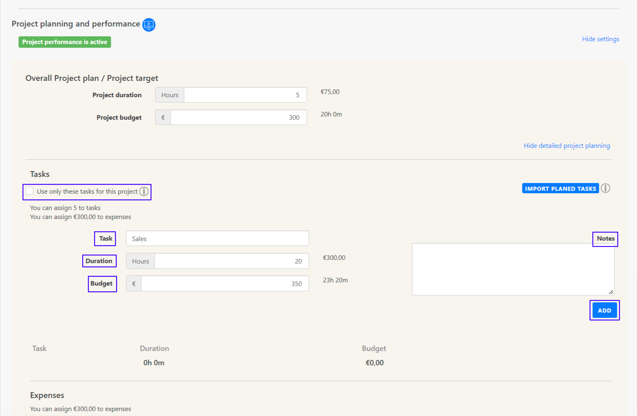Click the € prefix on the task budget field
Image resolution: width=637 pixels, height=416 pixels.
133,283
